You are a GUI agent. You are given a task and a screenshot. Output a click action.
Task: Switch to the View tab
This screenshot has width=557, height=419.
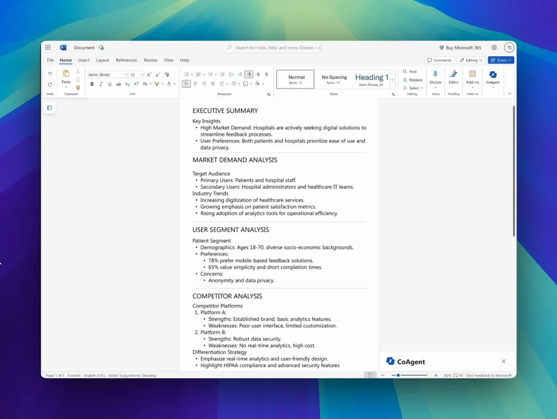[168, 60]
